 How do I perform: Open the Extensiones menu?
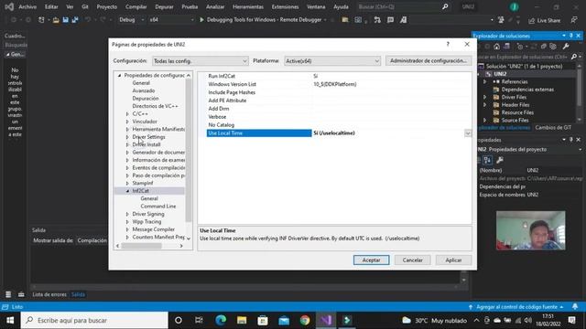[x=285, y=6]
